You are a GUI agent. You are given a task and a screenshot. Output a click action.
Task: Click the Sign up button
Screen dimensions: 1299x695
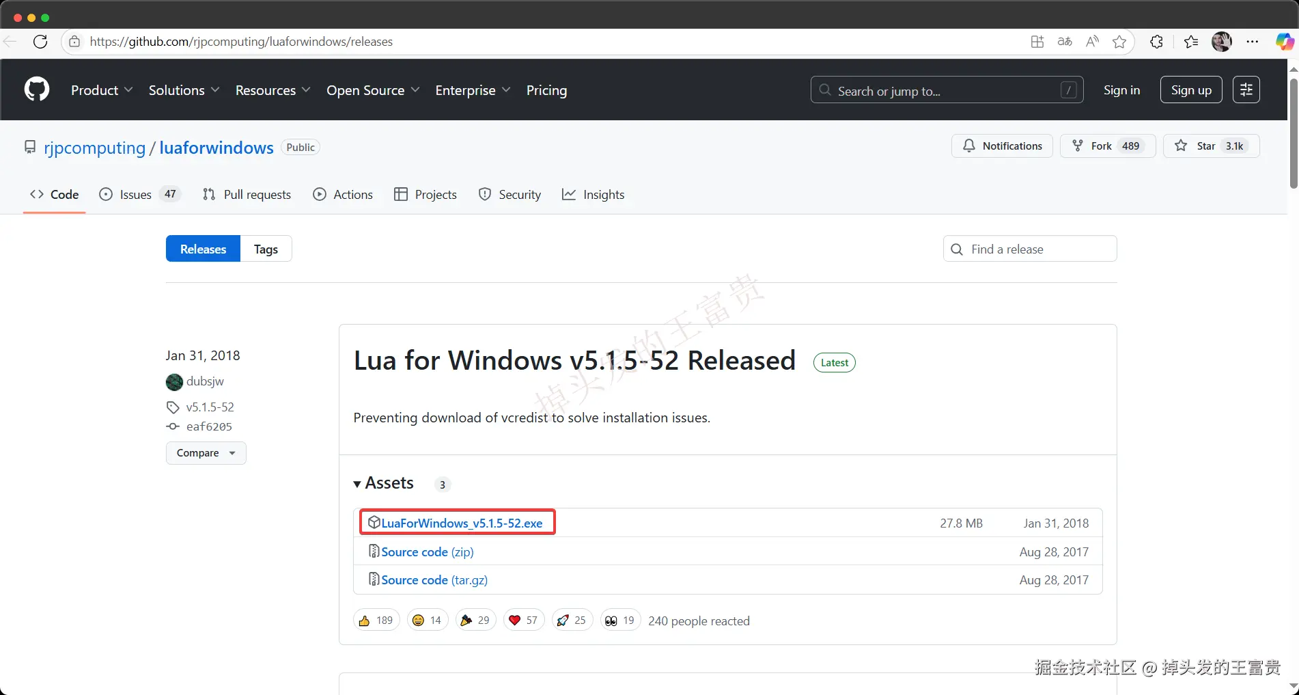(x=1191, y=90)
